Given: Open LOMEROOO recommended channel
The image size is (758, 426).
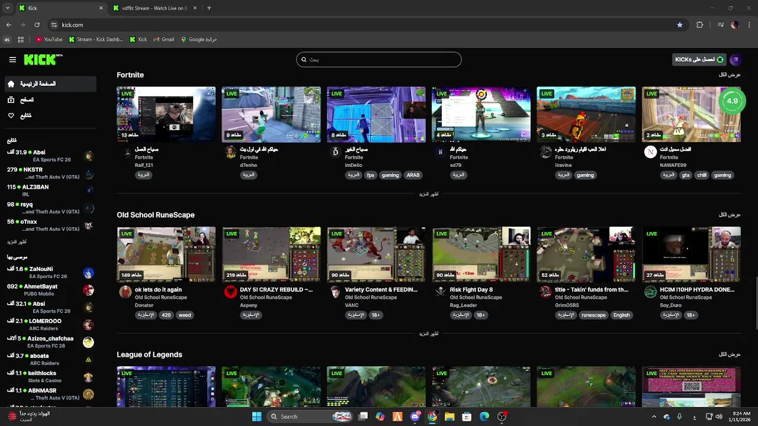Looking at the screenshot, I should click(51, 325).
